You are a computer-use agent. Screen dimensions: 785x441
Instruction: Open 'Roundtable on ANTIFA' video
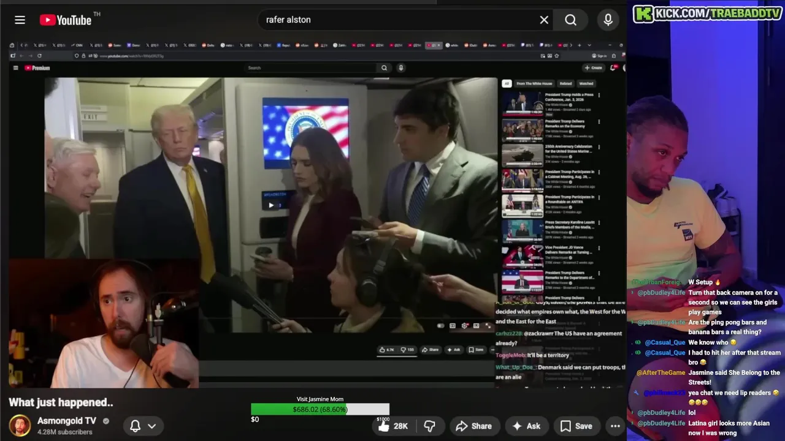523,206
